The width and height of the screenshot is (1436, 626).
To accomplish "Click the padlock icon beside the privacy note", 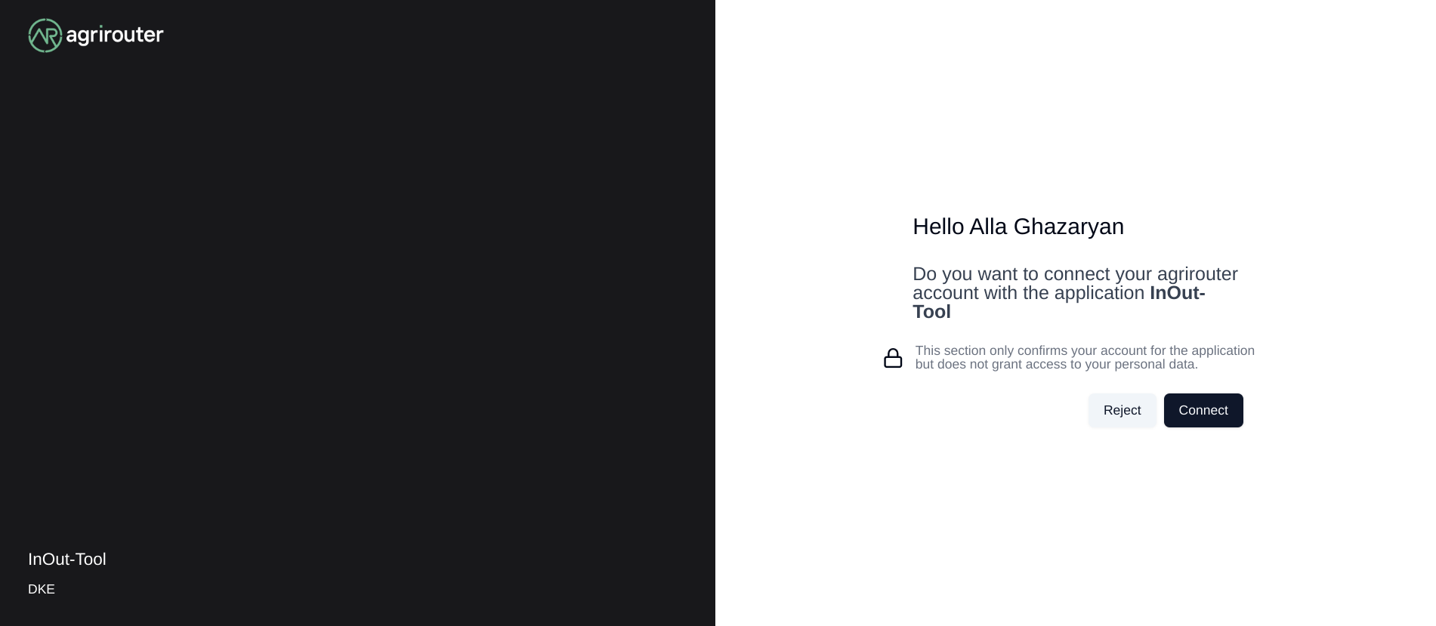I will [893, 358].
